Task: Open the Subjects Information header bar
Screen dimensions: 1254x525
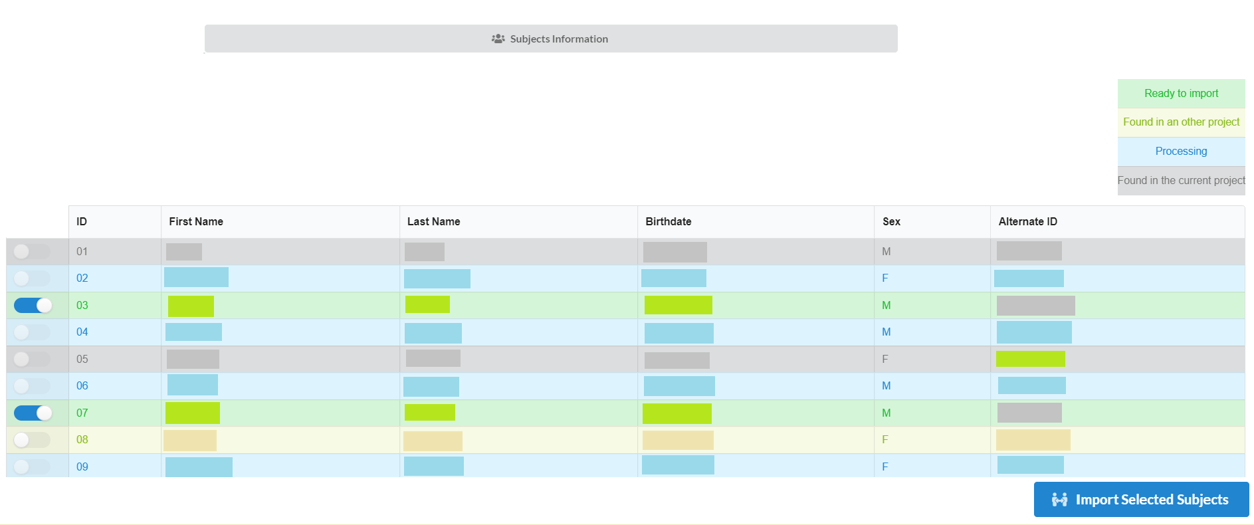Action: tap(550, 39)
